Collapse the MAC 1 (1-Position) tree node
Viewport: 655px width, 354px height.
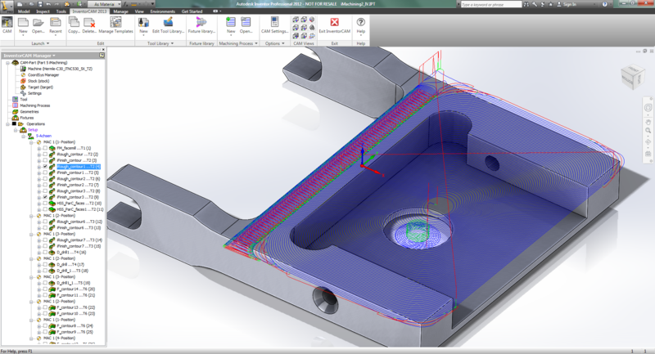[x=32, y=141]
